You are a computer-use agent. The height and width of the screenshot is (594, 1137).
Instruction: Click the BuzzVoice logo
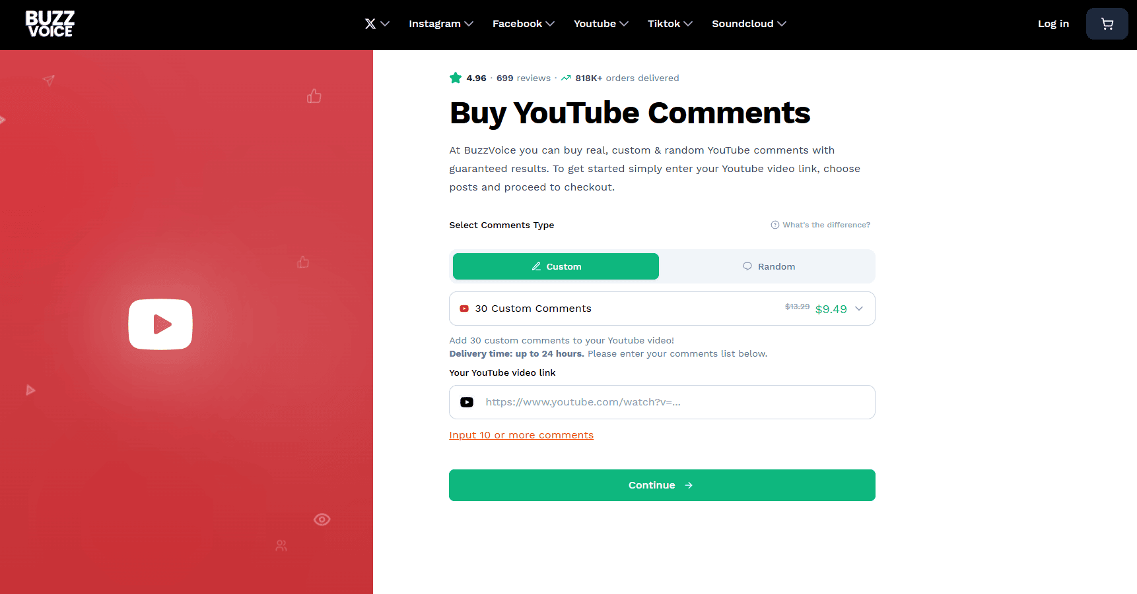[x=50, y=24]
